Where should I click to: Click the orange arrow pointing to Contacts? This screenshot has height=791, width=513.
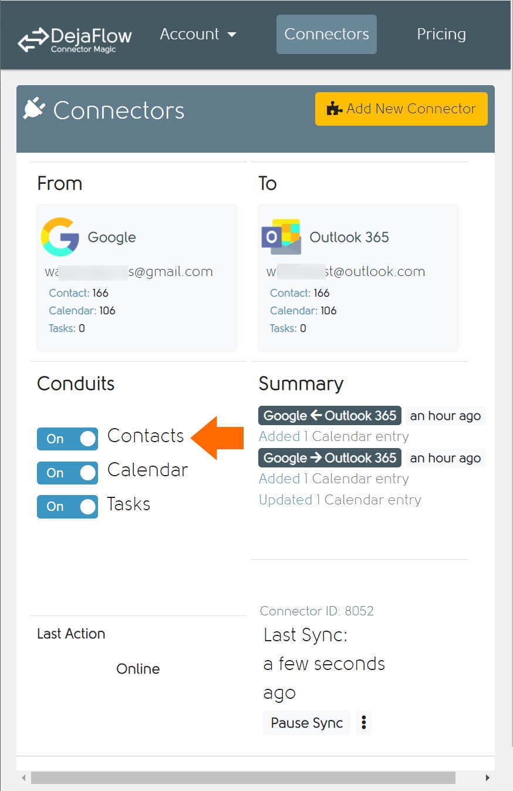218,437
